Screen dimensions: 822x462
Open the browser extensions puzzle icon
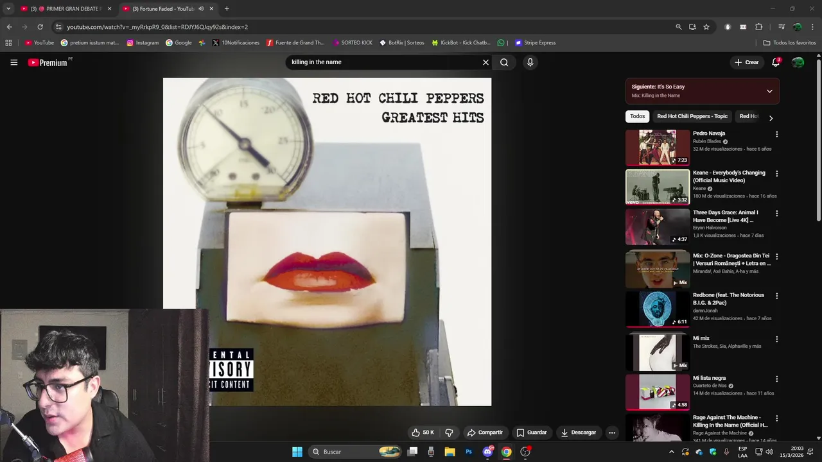click(x=759, y=27)
